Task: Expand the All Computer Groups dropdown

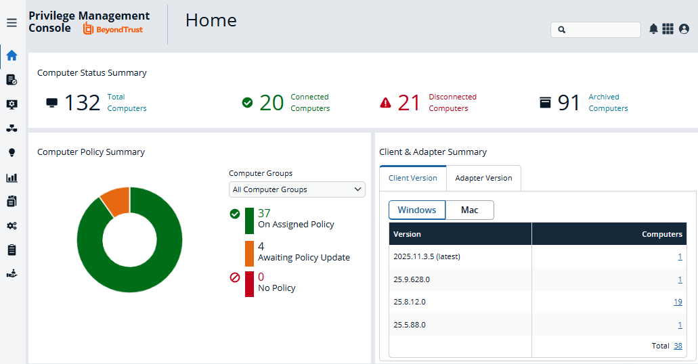Action: [x=297, y=189]
